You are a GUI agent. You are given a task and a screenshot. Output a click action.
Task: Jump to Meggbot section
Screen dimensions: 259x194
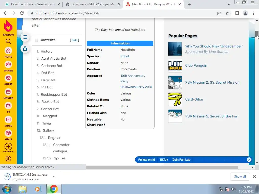click(x=50, y=116)
